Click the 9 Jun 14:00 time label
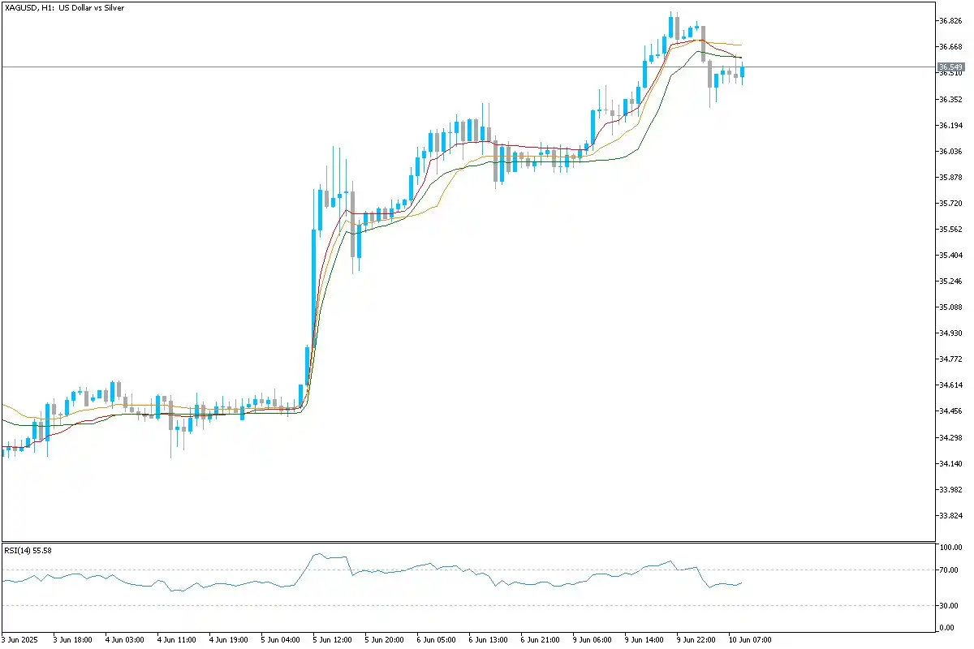This screenshot has width=974, height=649. click(644, 640)
